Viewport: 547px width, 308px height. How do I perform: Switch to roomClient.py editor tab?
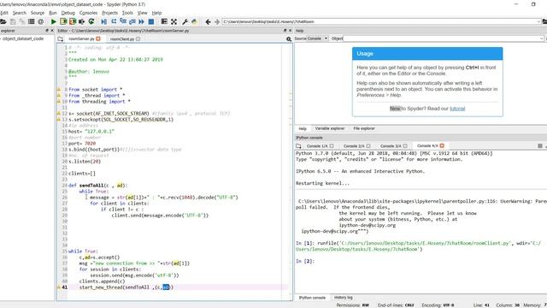121,39
